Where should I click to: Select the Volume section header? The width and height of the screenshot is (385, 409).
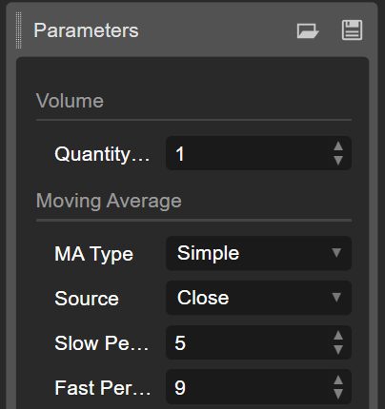tap(70, 101)
